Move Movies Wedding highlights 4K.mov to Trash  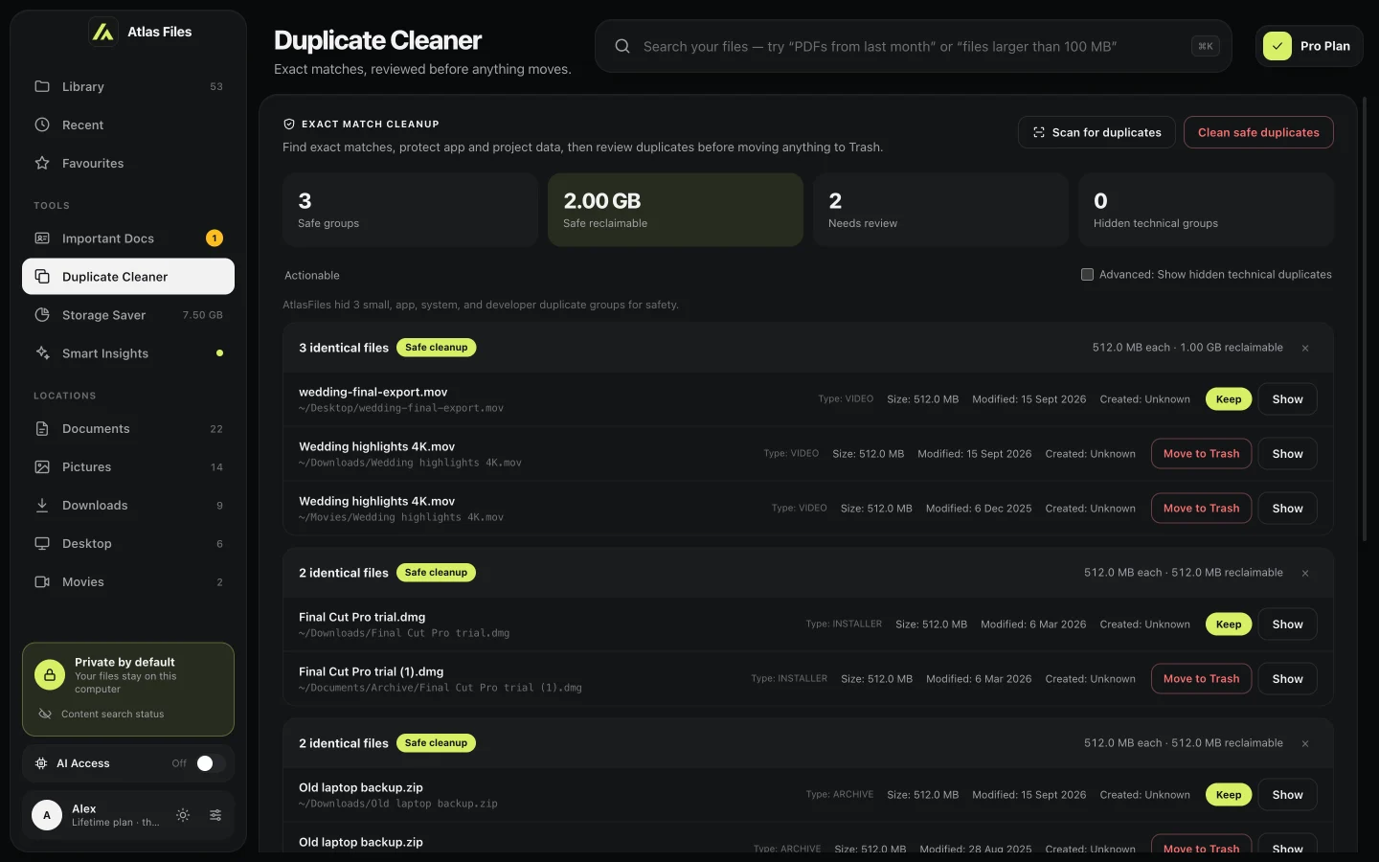coord(1201,509)
